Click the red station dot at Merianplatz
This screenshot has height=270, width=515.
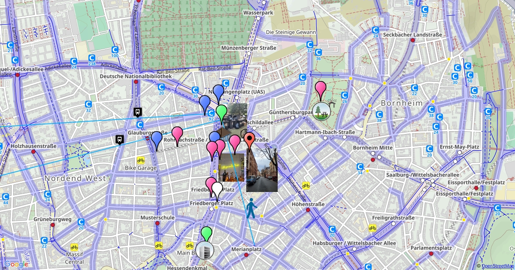(246, 255)
